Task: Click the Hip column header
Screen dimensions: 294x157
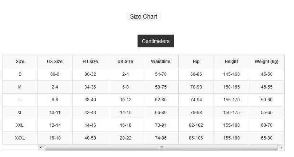Action: pos(196,62)
